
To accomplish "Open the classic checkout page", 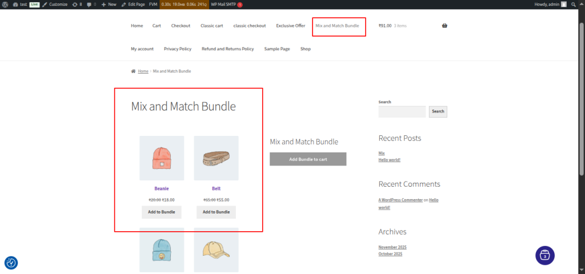I will (250, 26).
